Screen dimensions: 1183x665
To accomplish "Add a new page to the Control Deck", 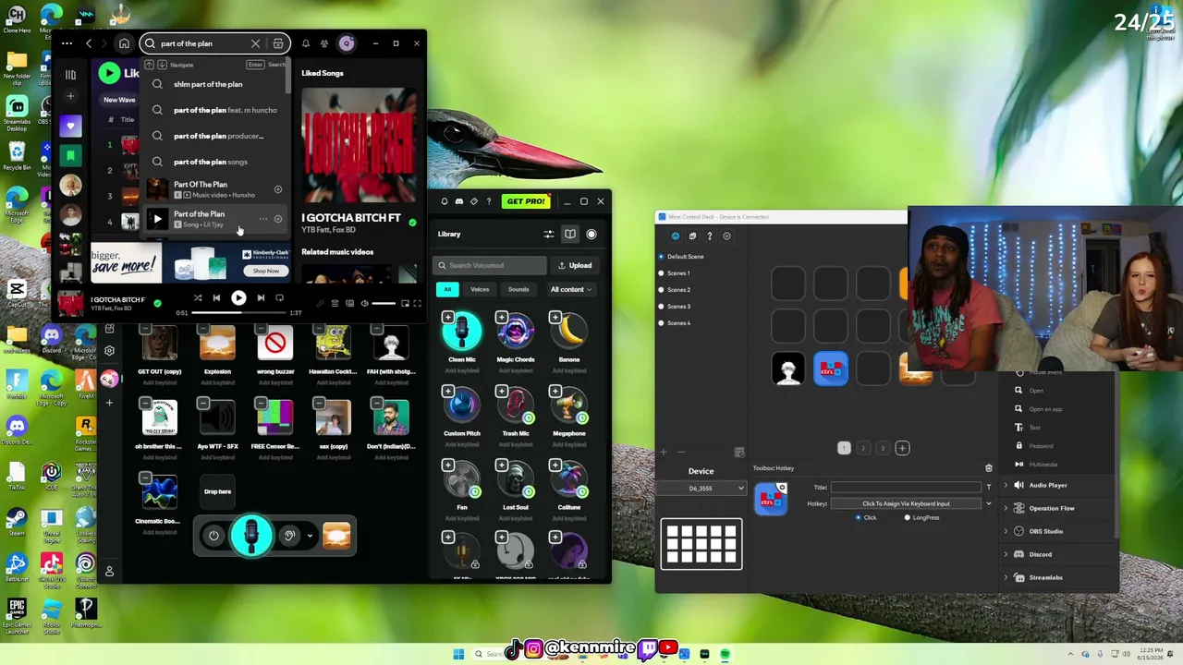I will 902,448.
